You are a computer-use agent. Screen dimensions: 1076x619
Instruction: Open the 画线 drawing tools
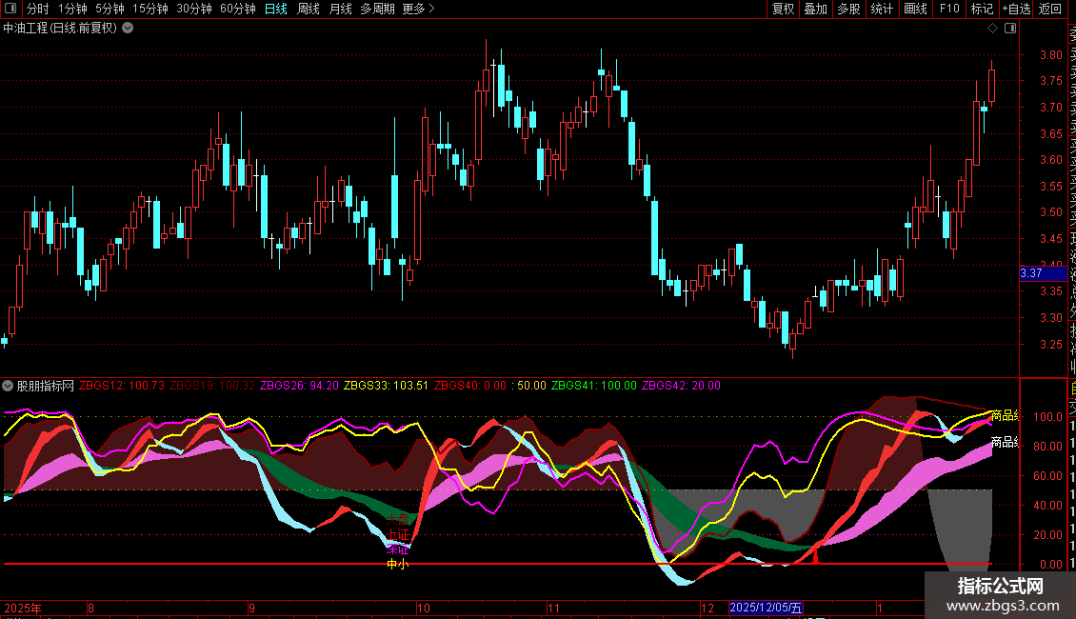915,9
